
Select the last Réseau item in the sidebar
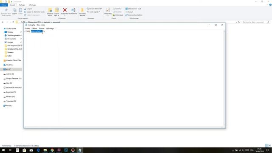(x=9, y=105)
